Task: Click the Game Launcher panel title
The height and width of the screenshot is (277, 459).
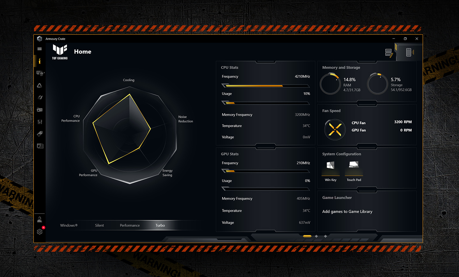Action: (337, 198)
